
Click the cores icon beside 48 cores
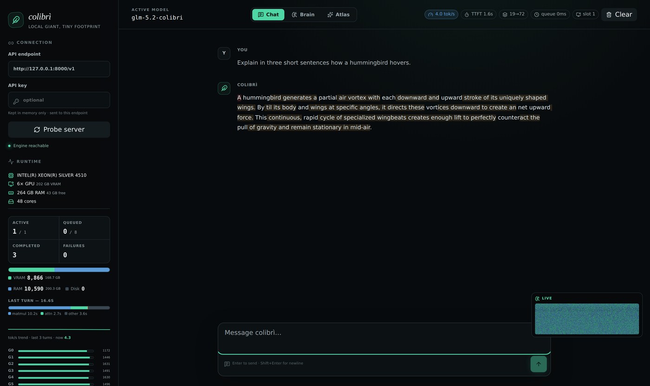pos(11,202)
